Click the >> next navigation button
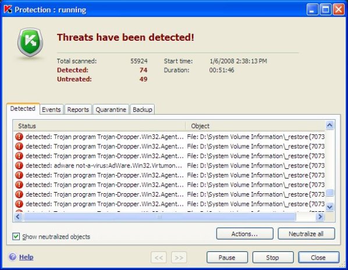This screenshot has height=270, width=348. click(179, 257)
